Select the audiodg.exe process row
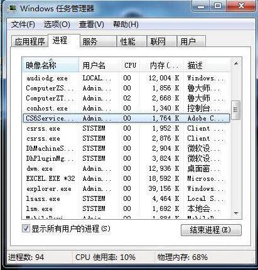 coord(126,78)
